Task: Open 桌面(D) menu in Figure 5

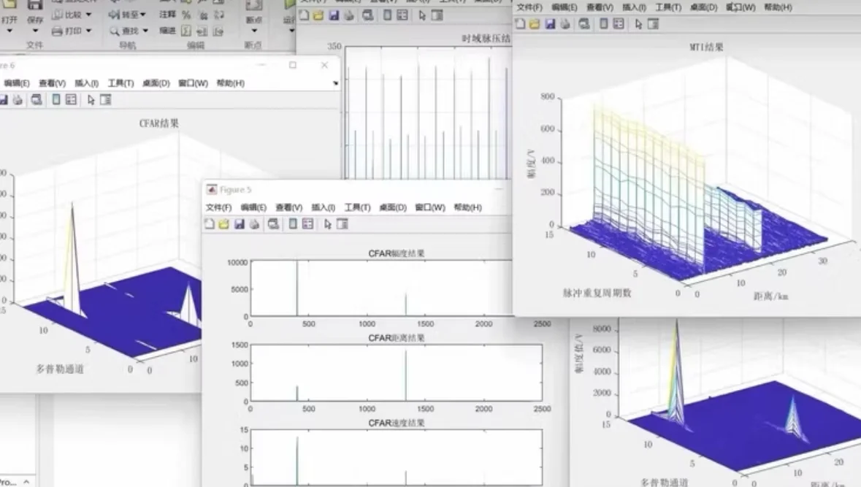Action: pos(393,207)
